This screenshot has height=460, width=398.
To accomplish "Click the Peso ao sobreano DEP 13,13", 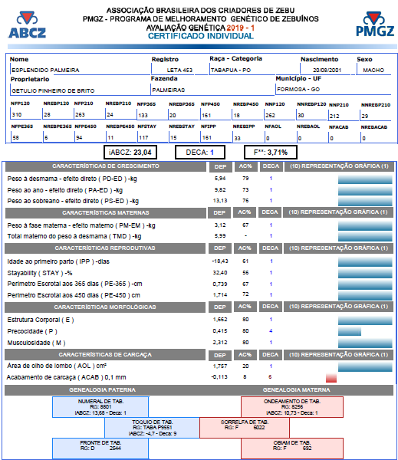I will pos(220,201).
